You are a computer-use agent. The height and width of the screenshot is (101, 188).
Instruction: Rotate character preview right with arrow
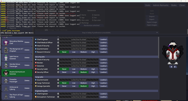click(175, 67)
